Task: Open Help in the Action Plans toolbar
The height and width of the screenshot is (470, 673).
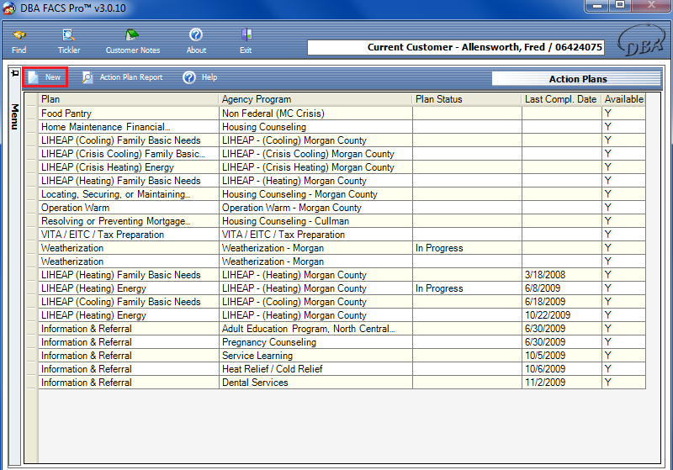Action: [x=200, y=77]
